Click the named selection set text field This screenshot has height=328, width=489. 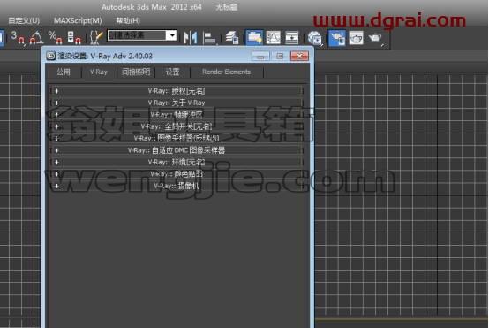click(137, 35)
